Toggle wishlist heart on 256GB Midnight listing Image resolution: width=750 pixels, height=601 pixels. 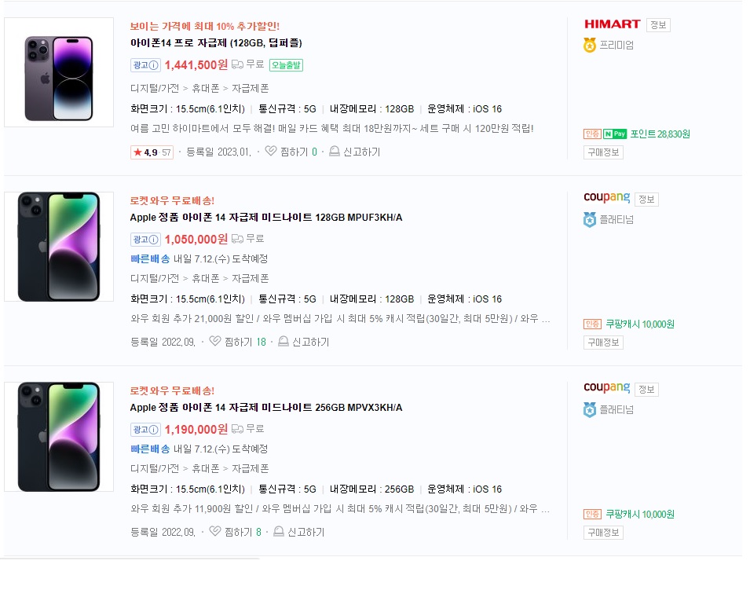(x=215, y=531)
